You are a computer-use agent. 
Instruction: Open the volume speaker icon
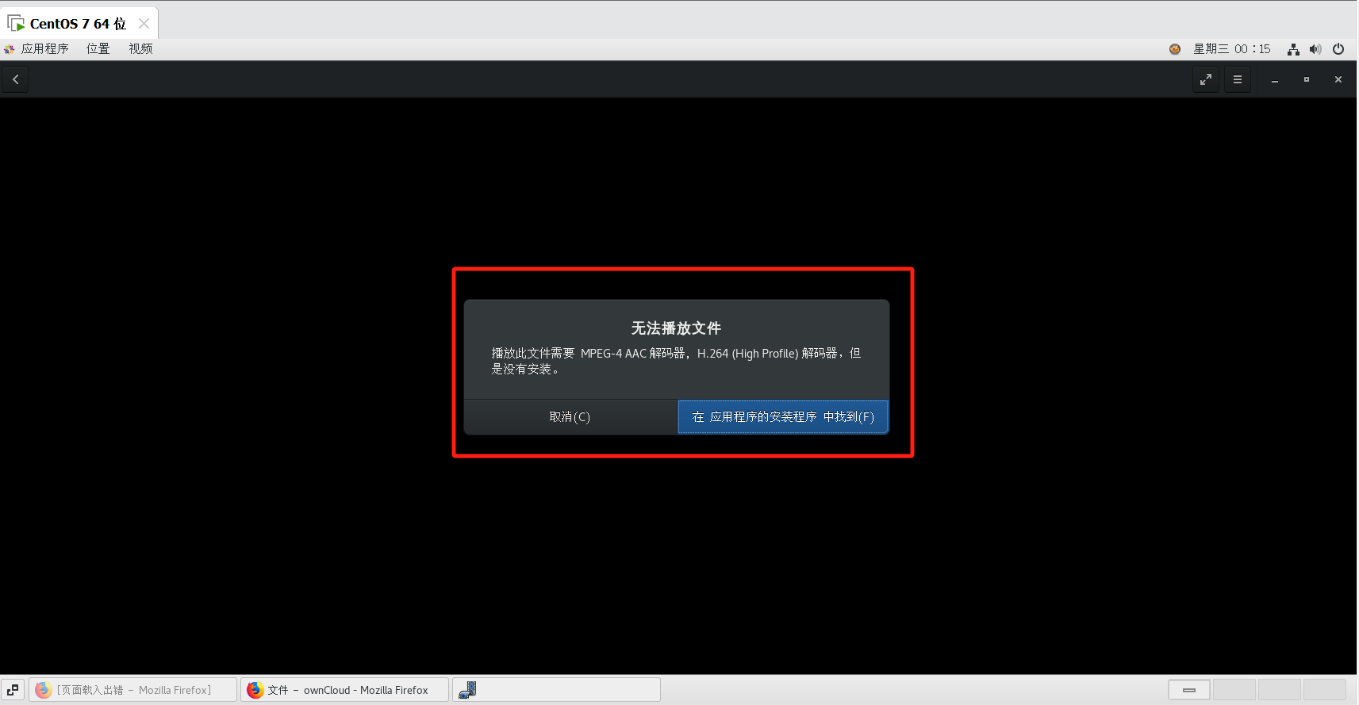pyautogui.click(x=1315, y=49)
